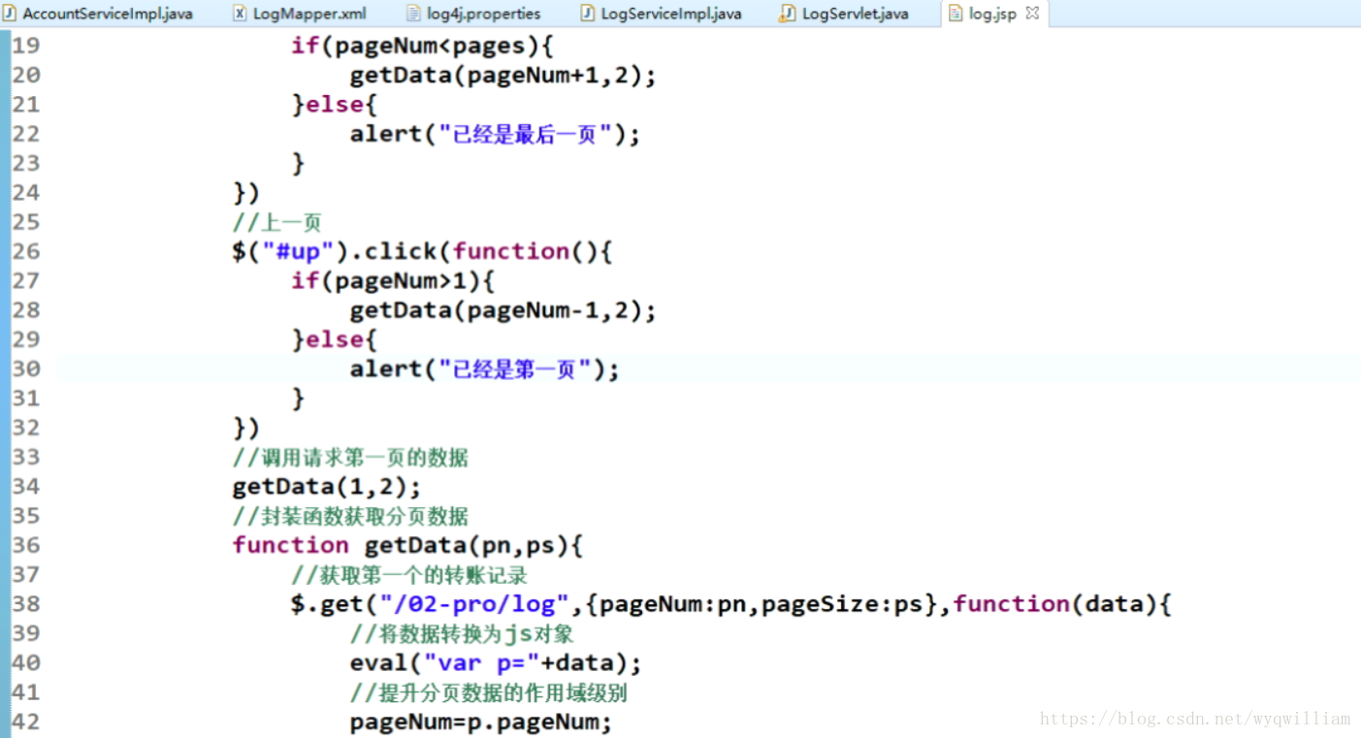Click the '}else{' on line 21

pyautogui.click(x=334, y=105)
